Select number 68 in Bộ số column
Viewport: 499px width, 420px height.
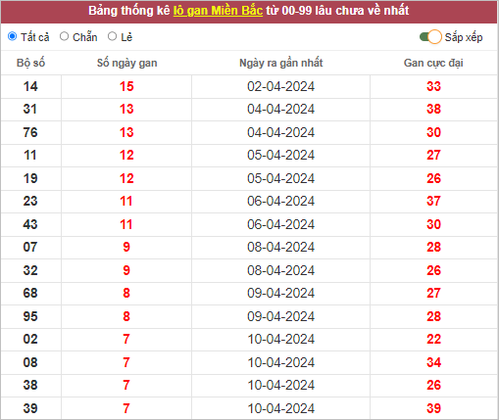pyautogui.click(x=30, y=293)
